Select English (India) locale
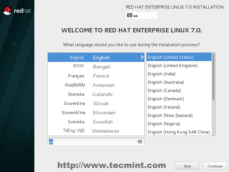Screen dimensions: 229x172 click(x=162, y=74)
